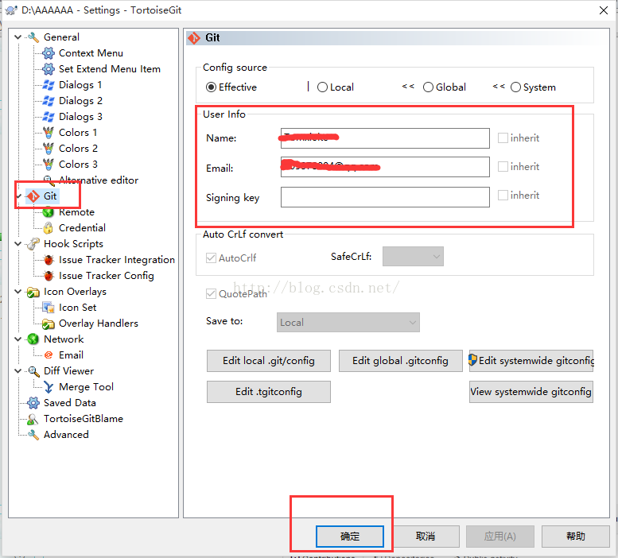This screenshot has width=618, height=558.
Task: Click Edit .tgitconfig button
Action: pyautogui.click(x=269, y=392)
